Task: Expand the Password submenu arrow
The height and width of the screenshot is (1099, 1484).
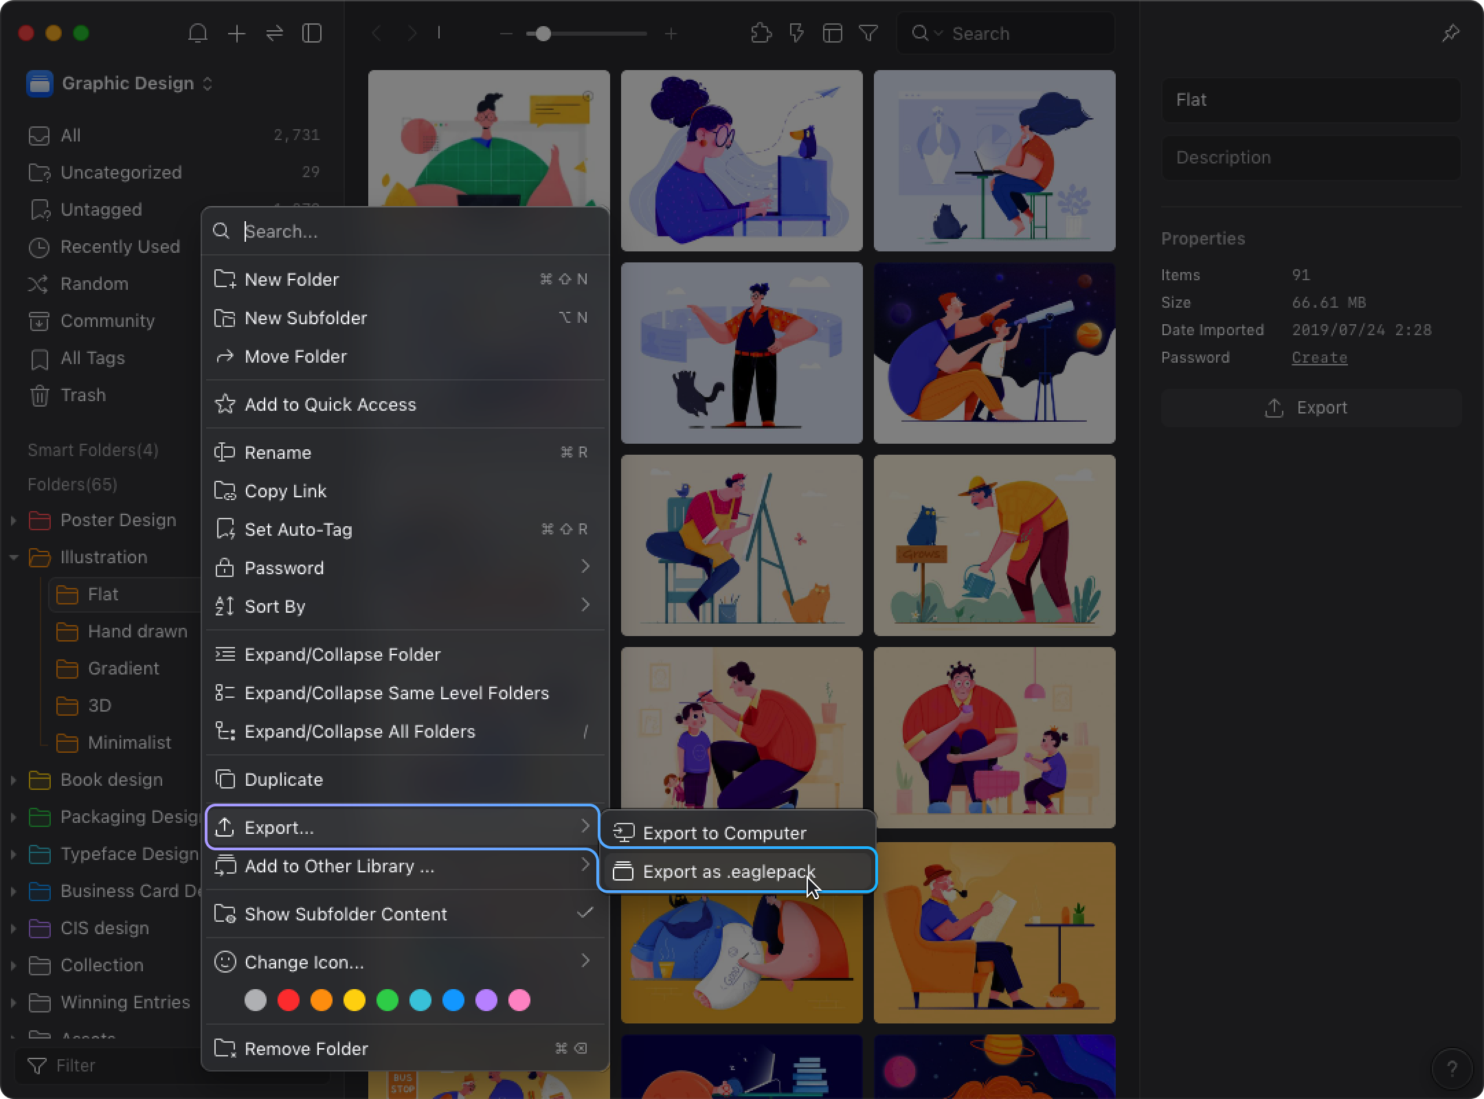Action: (x=587, y=567)
